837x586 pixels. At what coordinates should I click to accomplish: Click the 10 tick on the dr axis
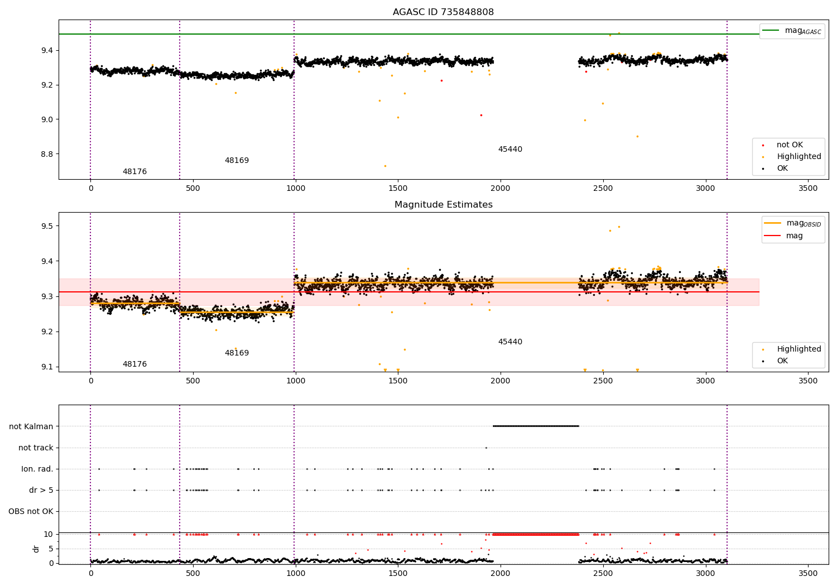pyautogui.click(x=49, y=534)
